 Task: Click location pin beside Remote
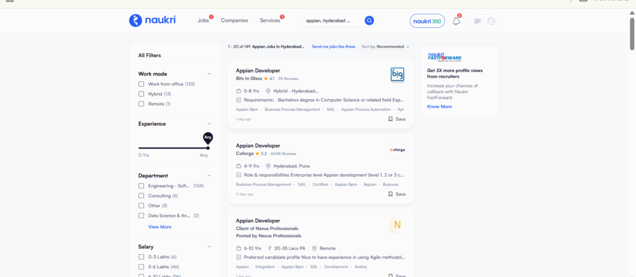point(314,248)
